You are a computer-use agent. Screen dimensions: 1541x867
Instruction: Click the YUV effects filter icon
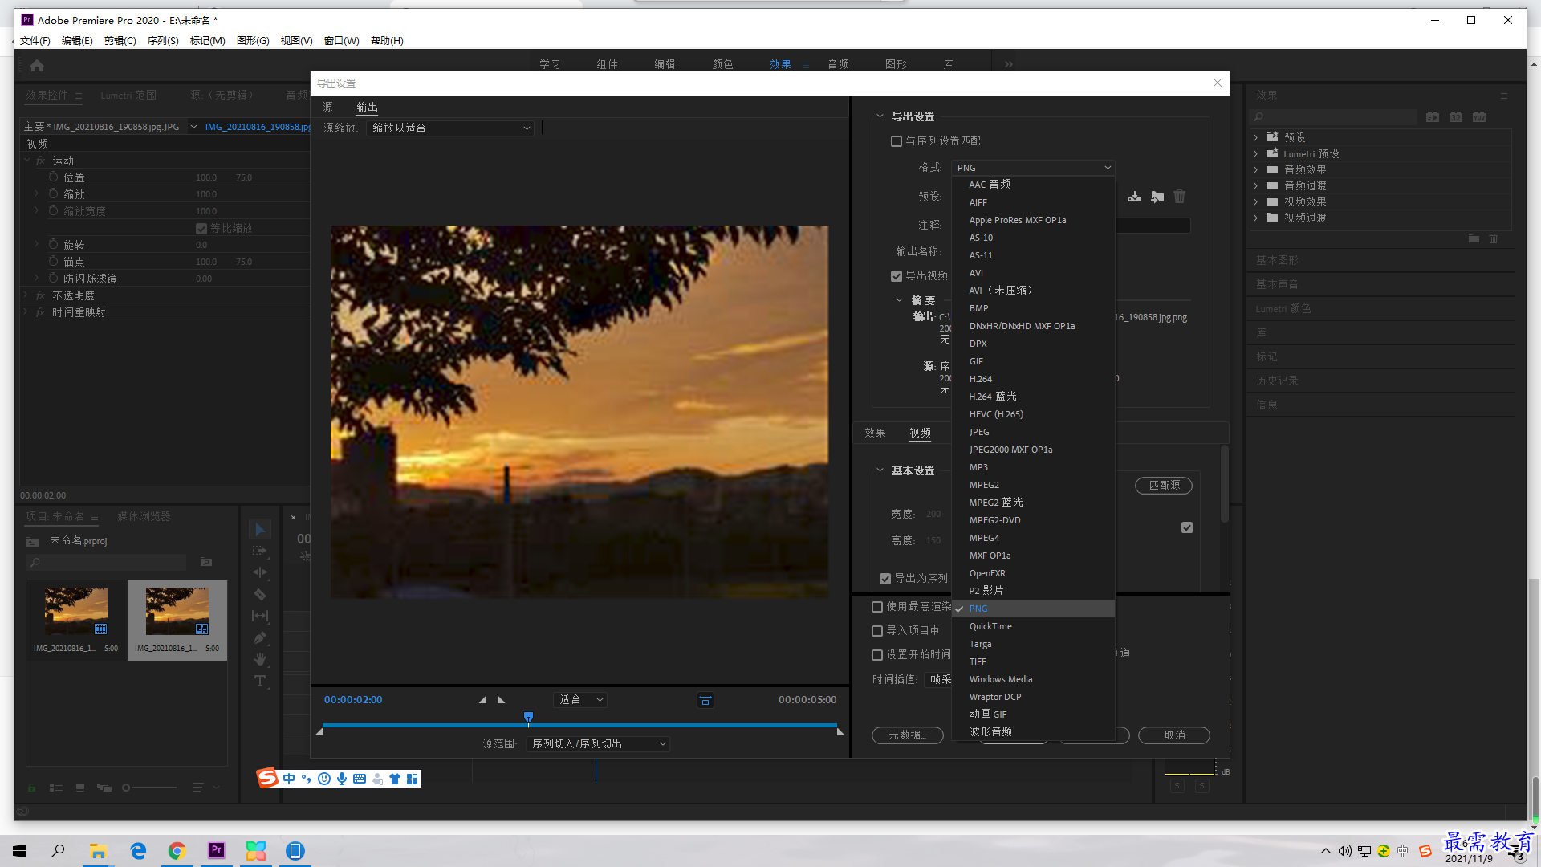(1479, 117)
